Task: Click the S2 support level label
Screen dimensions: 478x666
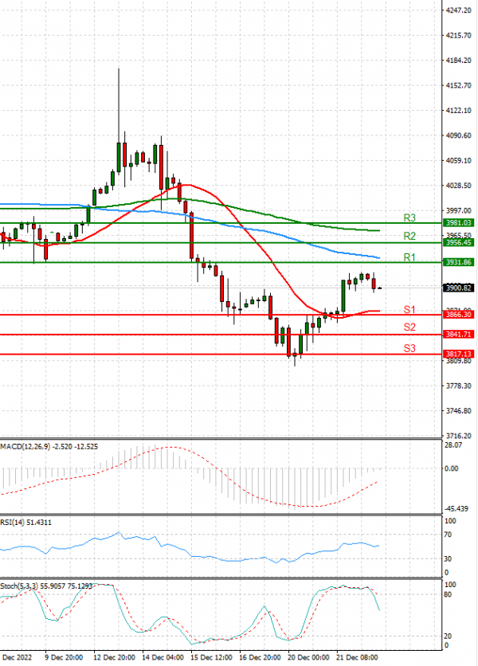Action: tap(409, 327)
